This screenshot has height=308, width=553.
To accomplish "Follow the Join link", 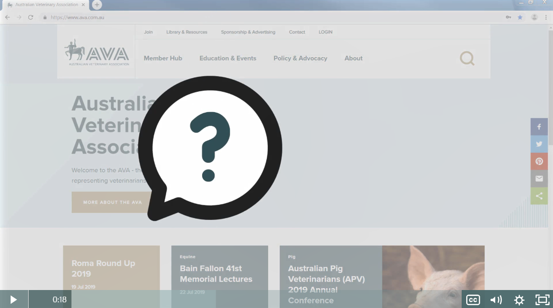I will 148,32.
